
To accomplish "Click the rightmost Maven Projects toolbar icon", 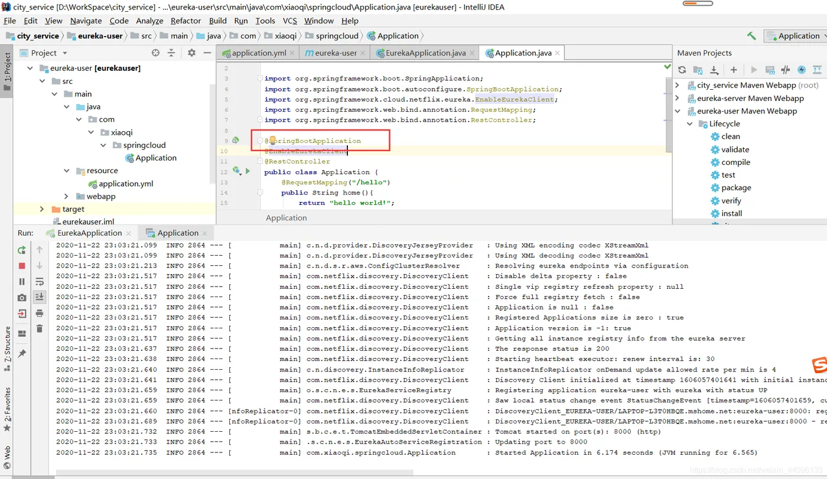I will coord(818,70).
